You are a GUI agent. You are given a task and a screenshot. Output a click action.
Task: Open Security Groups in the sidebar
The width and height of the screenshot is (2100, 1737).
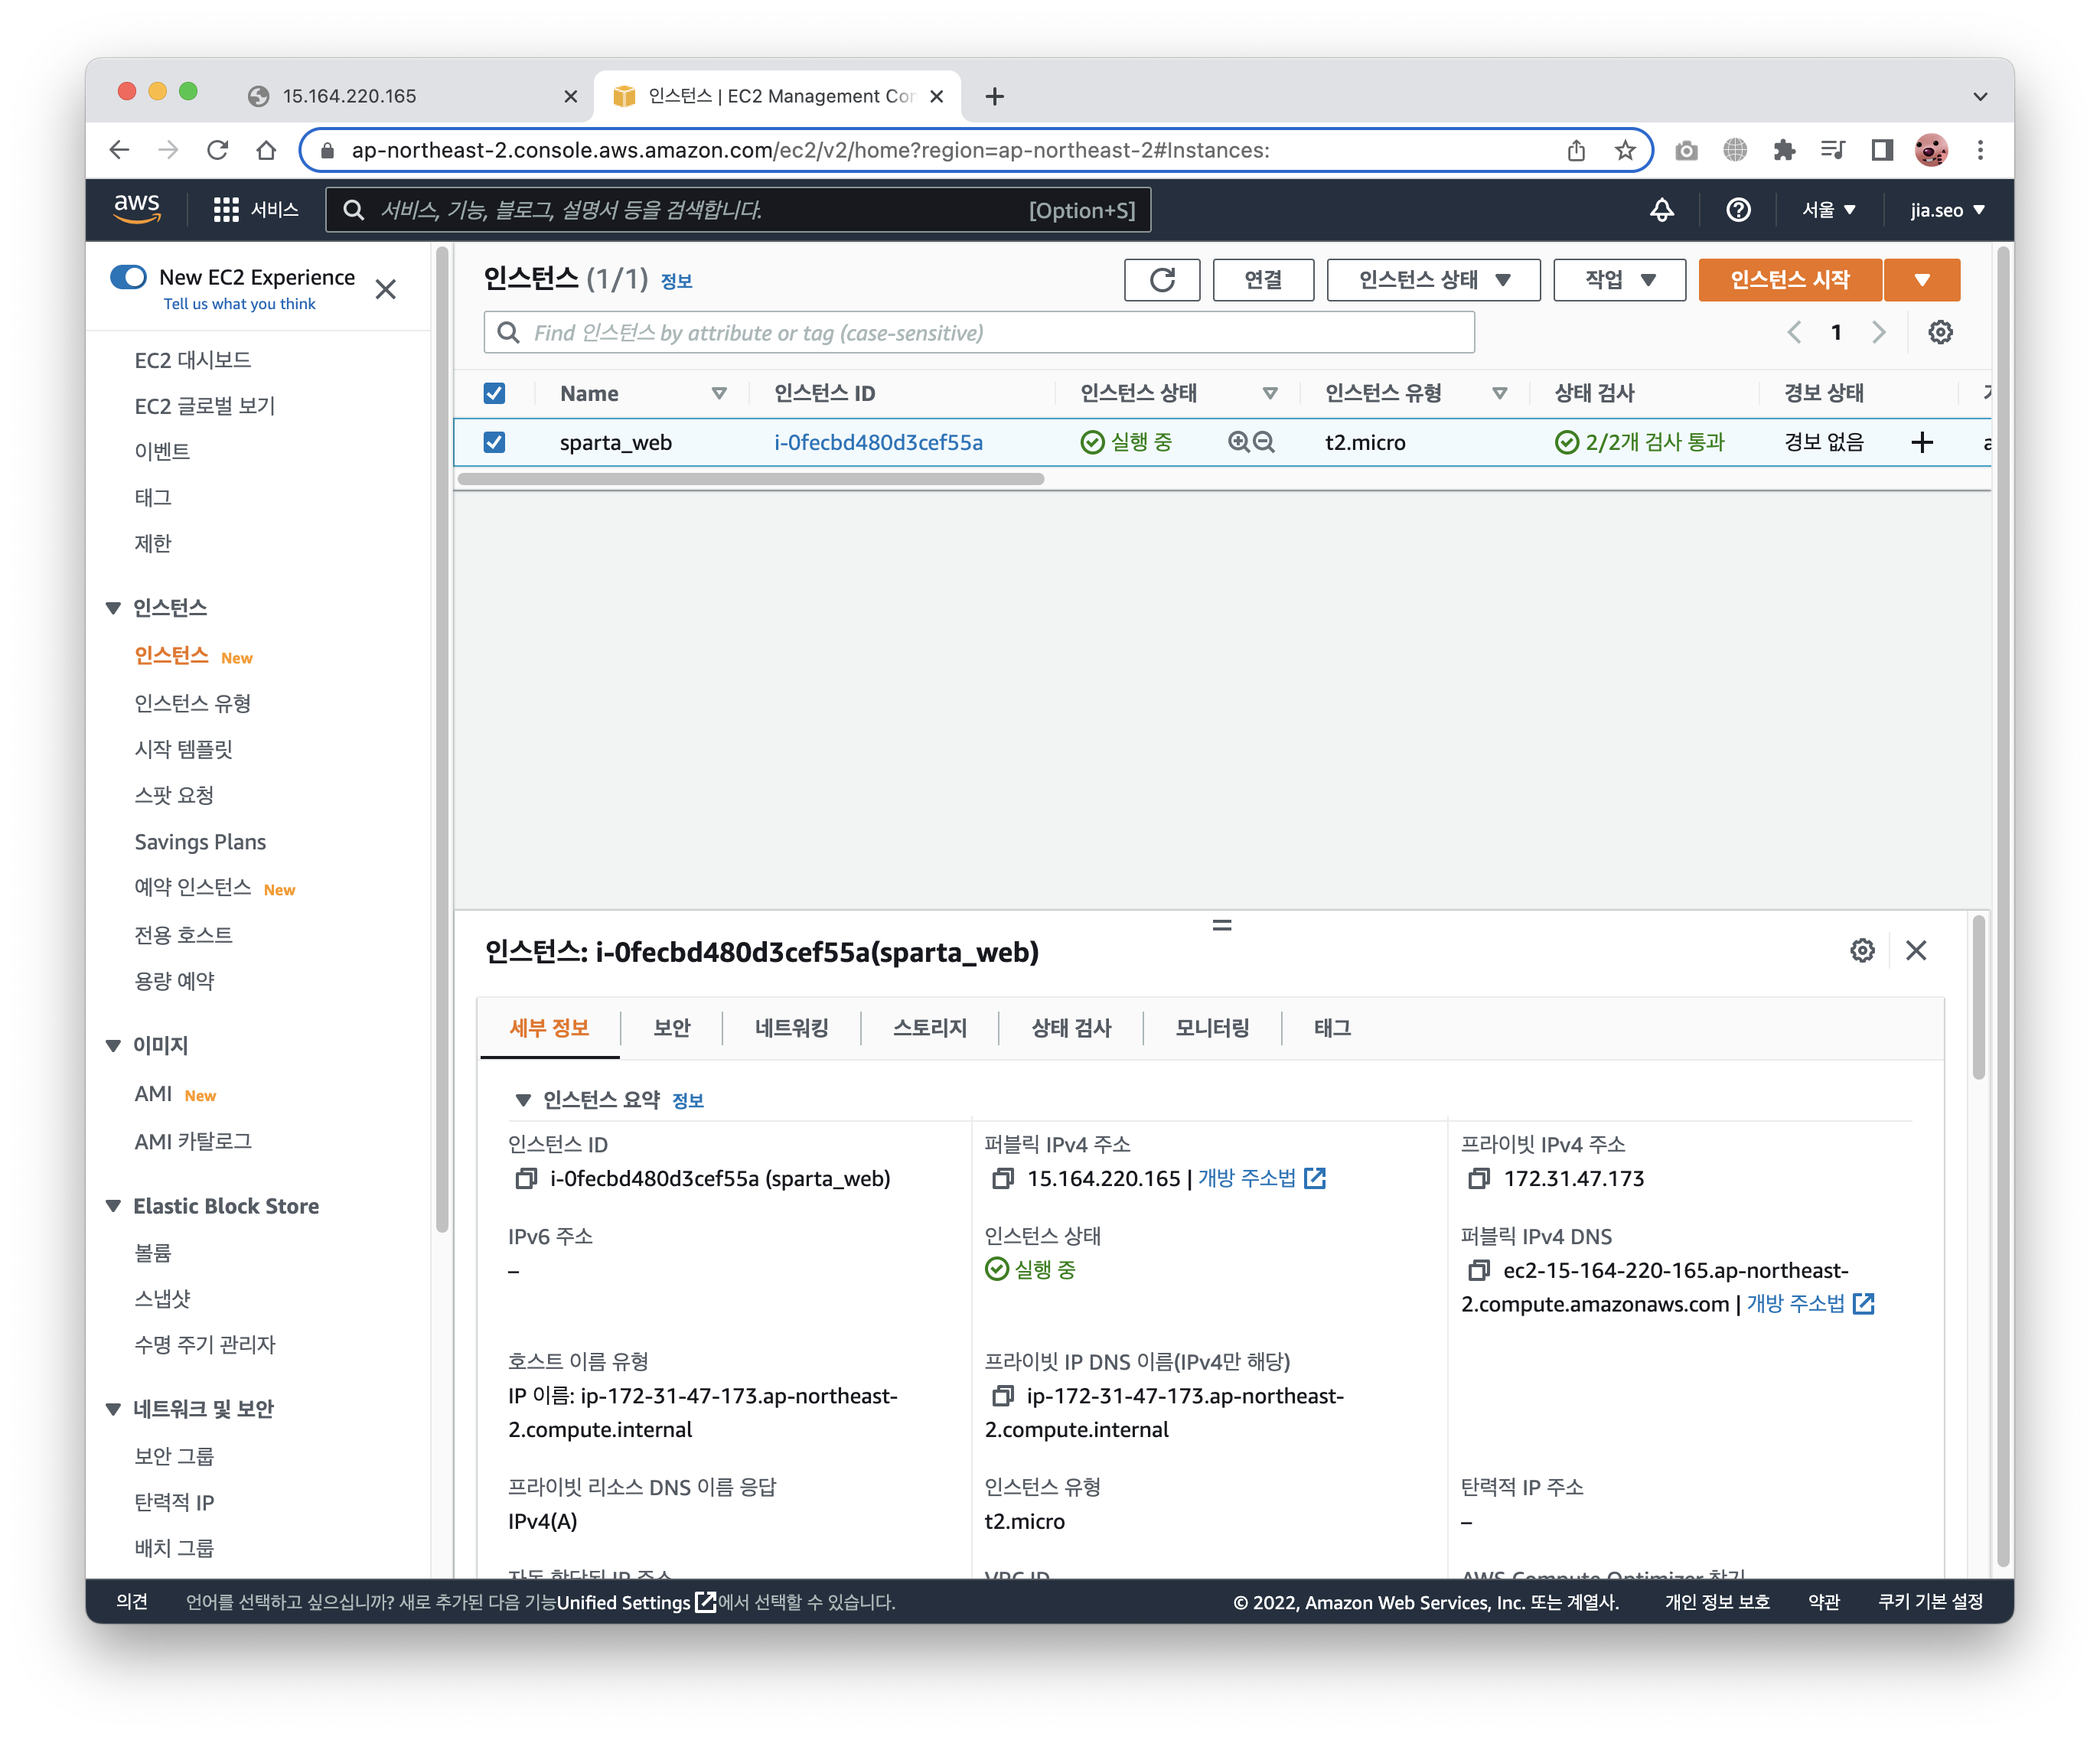tap(175, 1457)
